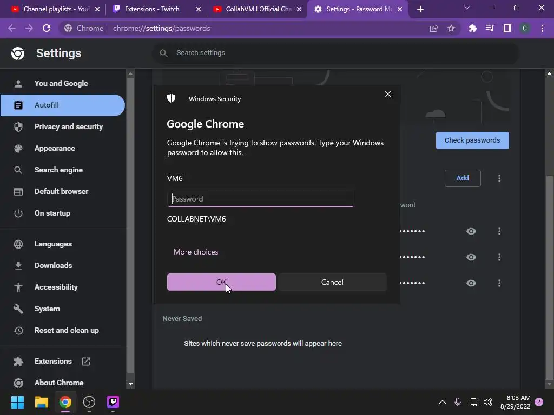Open a new browser tab

coord(420,10)
